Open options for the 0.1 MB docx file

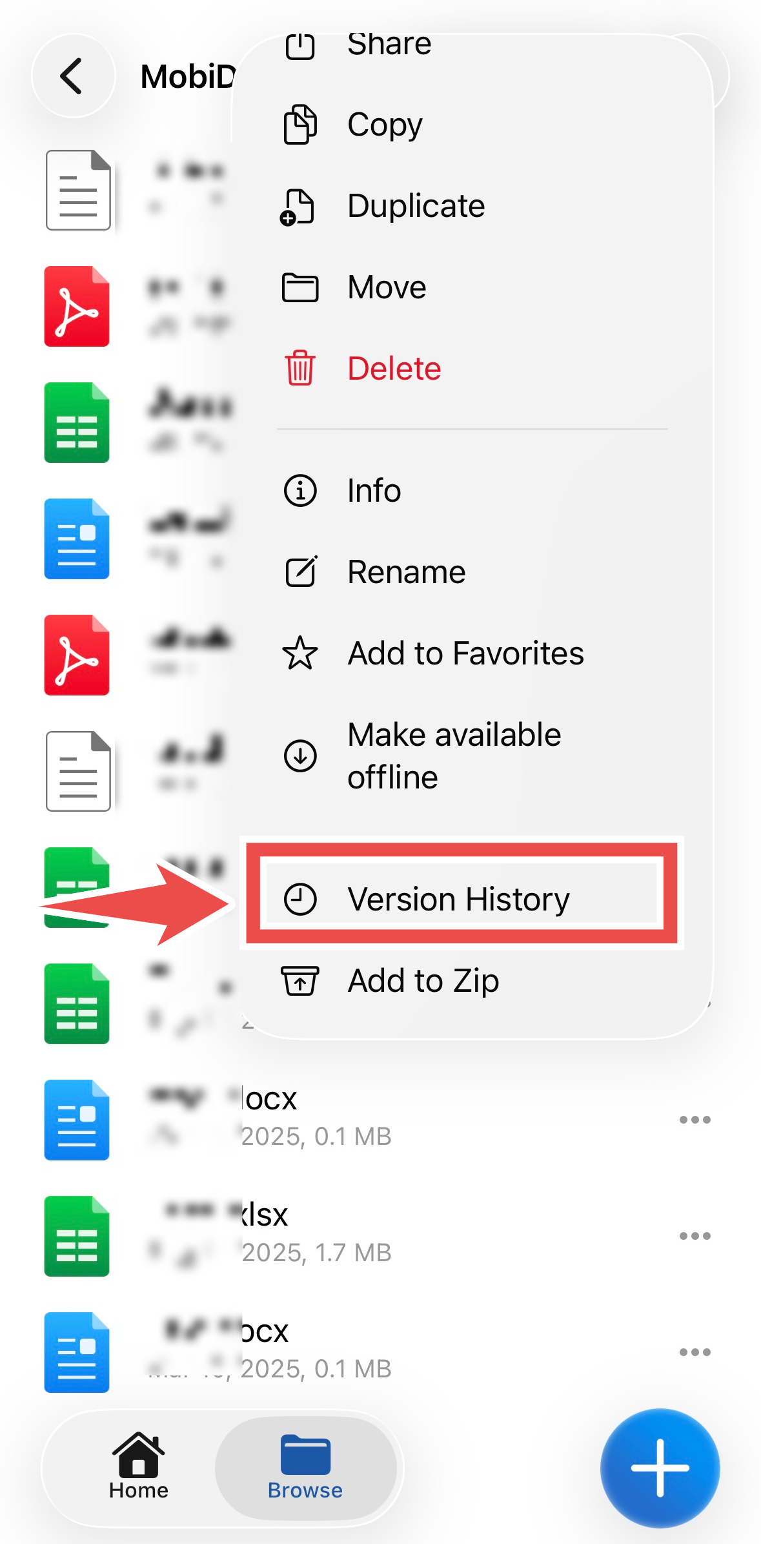pyautogui.click(x=695, y=1120)
